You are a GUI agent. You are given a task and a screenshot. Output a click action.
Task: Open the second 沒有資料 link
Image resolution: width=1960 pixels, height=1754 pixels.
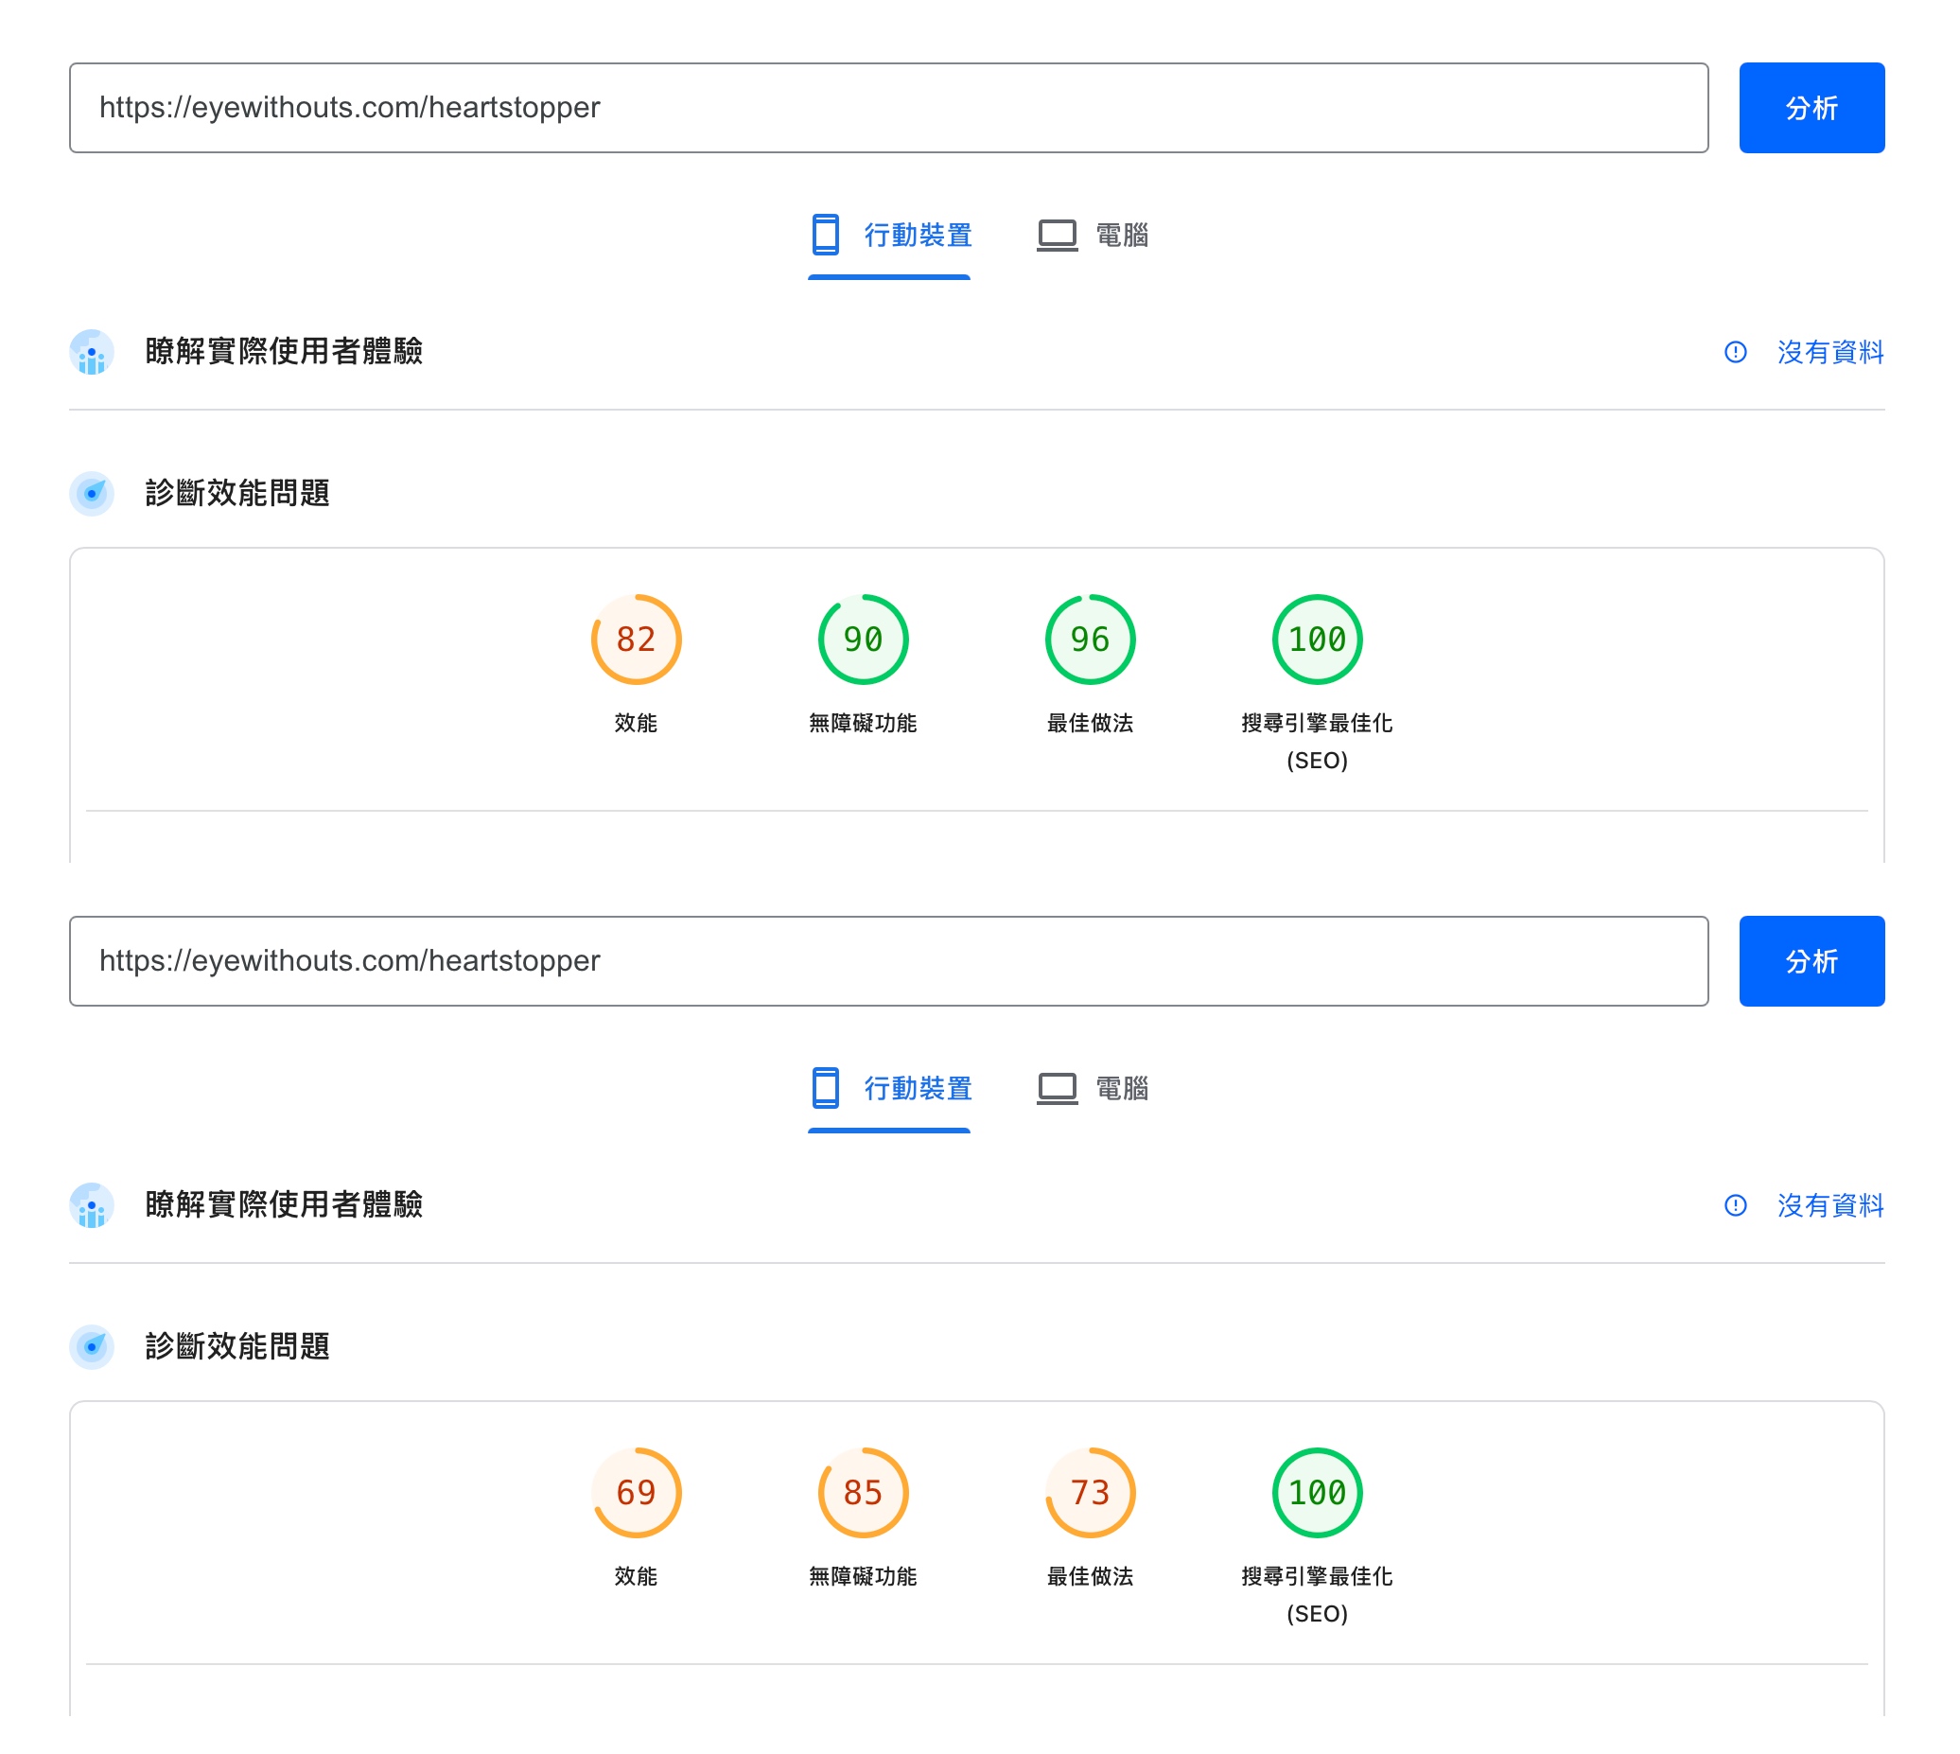click(1829, 1205)
